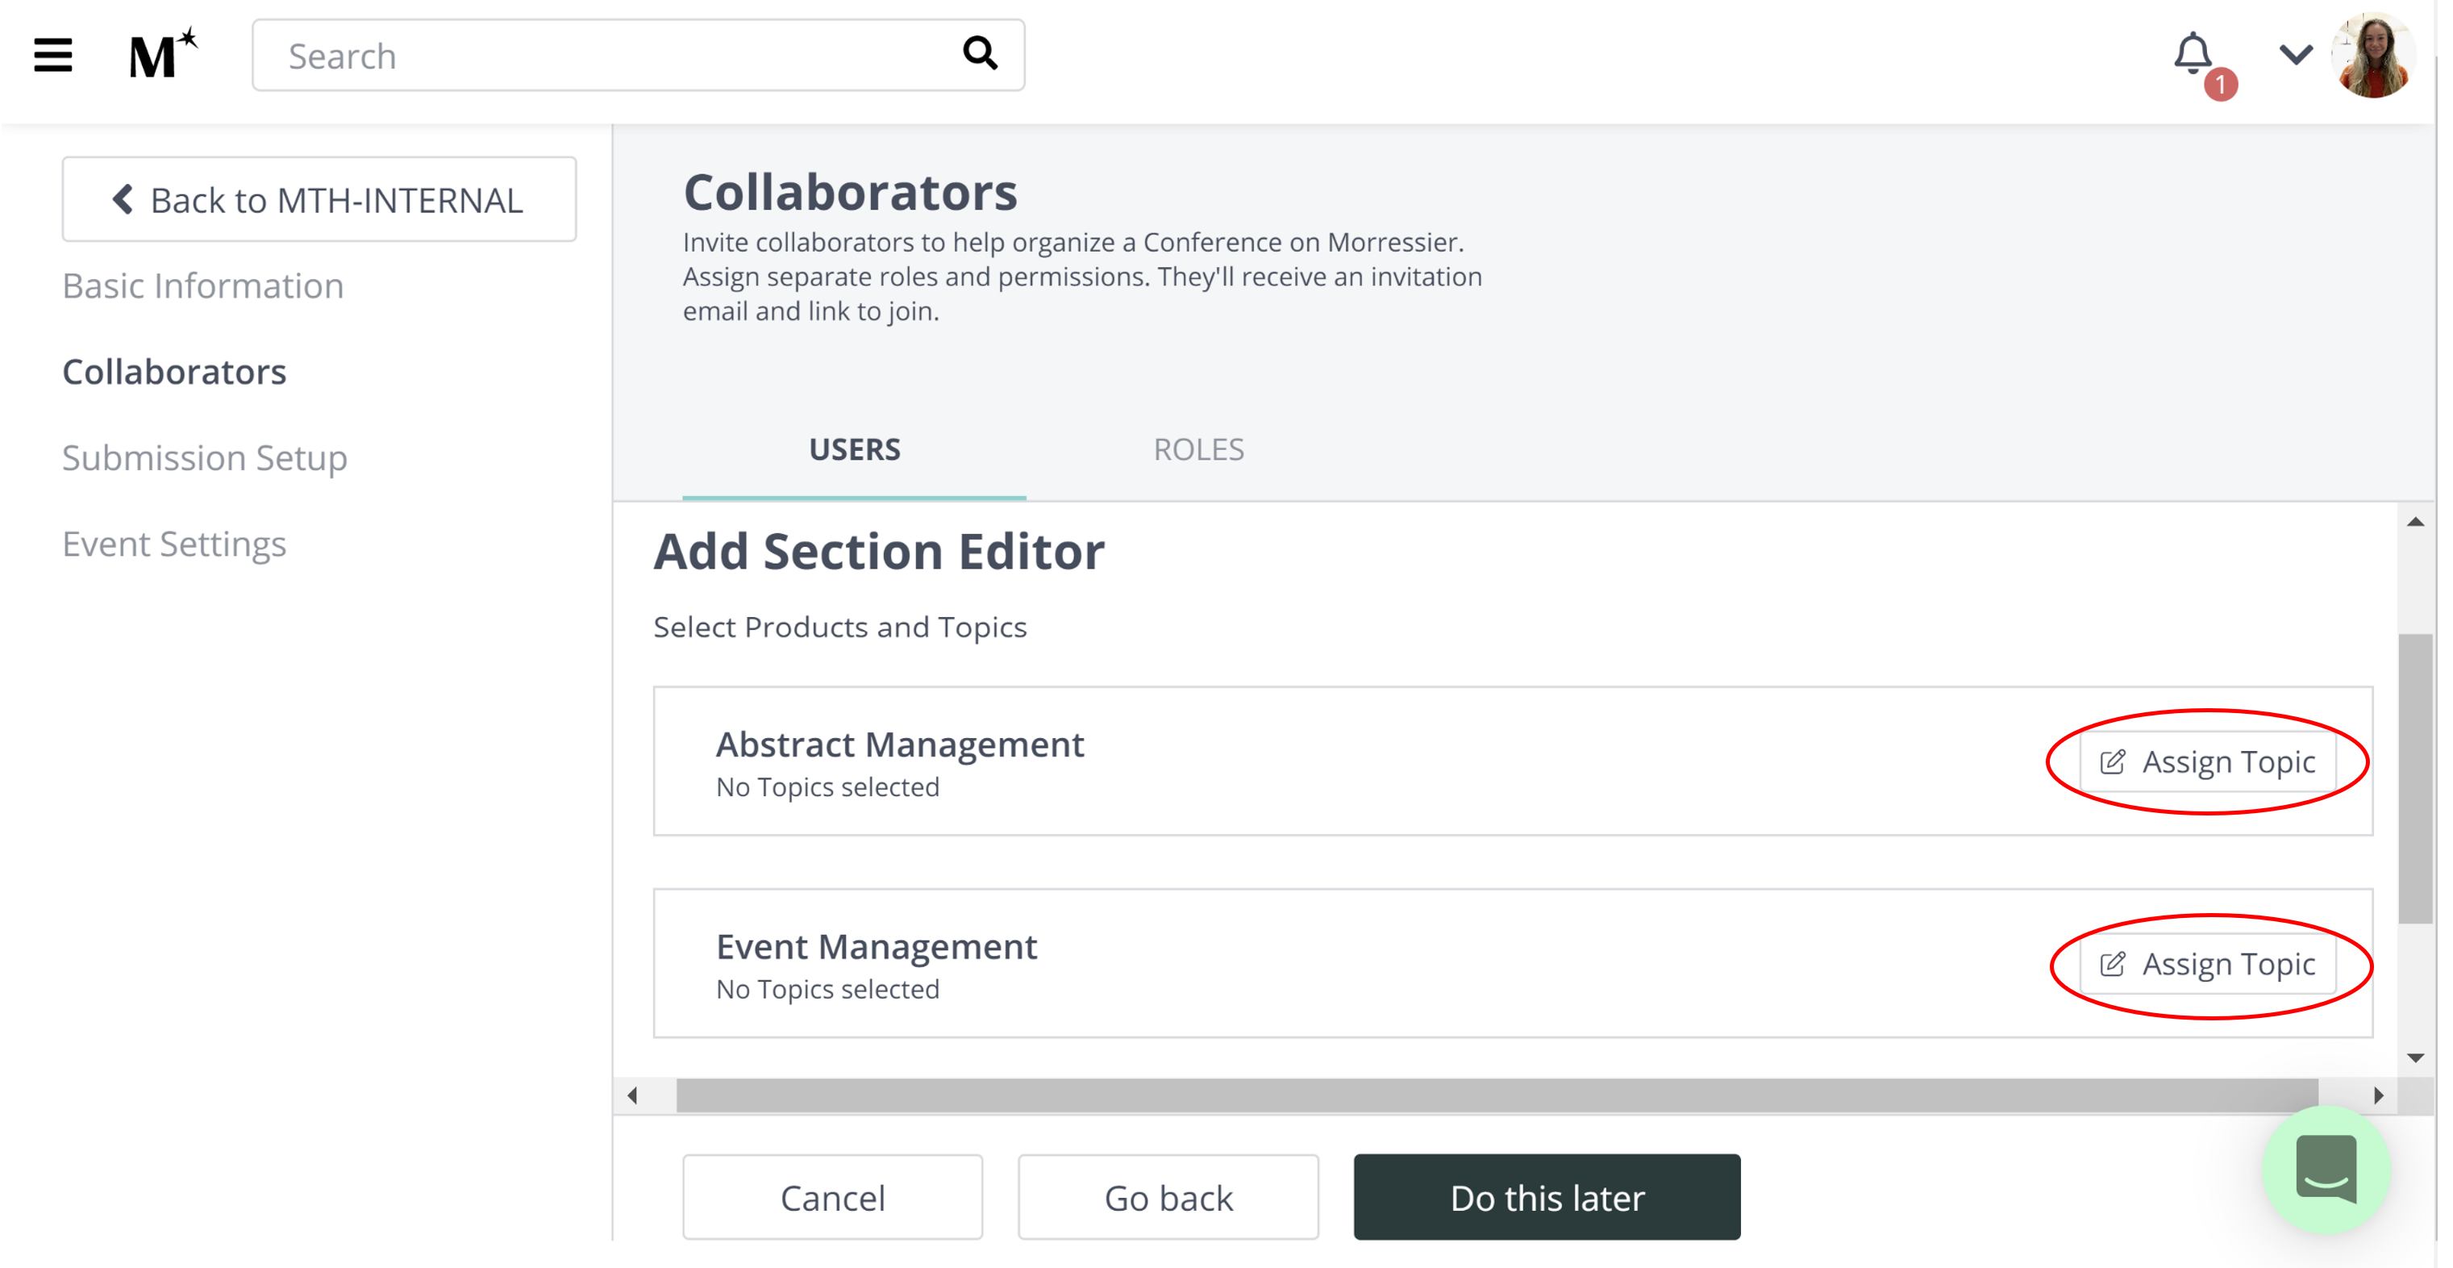
Task: Click the vertical scrollbar thumb
Action: point(2415,778)
